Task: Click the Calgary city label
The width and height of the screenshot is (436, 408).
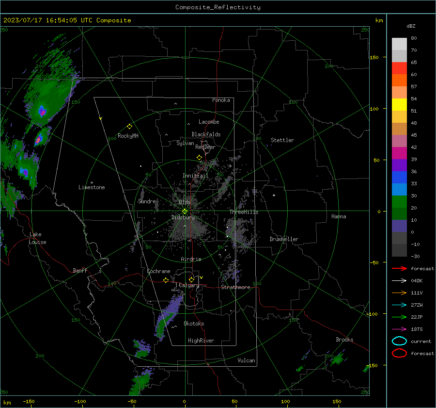Action: tap(189, 285)
